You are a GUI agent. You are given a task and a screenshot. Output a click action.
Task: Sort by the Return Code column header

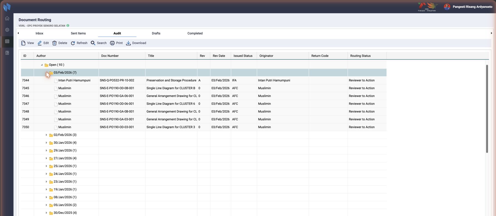(x=328, y=56)
